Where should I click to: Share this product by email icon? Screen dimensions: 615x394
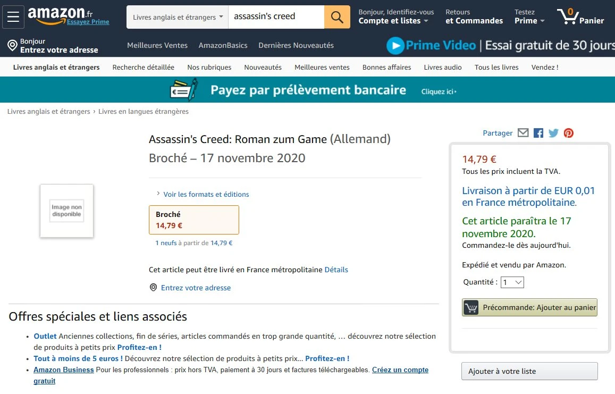[x=523, y=133]
